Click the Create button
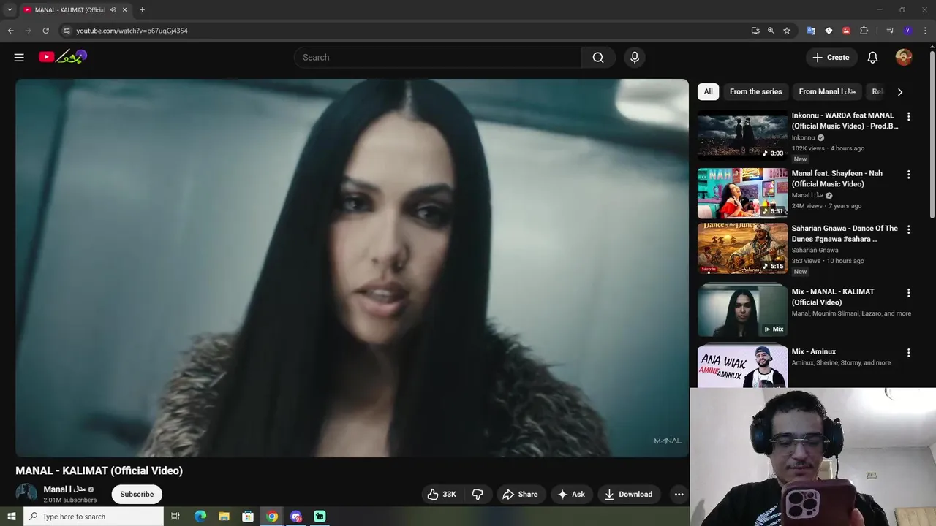This screenshot has height=526, width=936. tap(831, 57)
